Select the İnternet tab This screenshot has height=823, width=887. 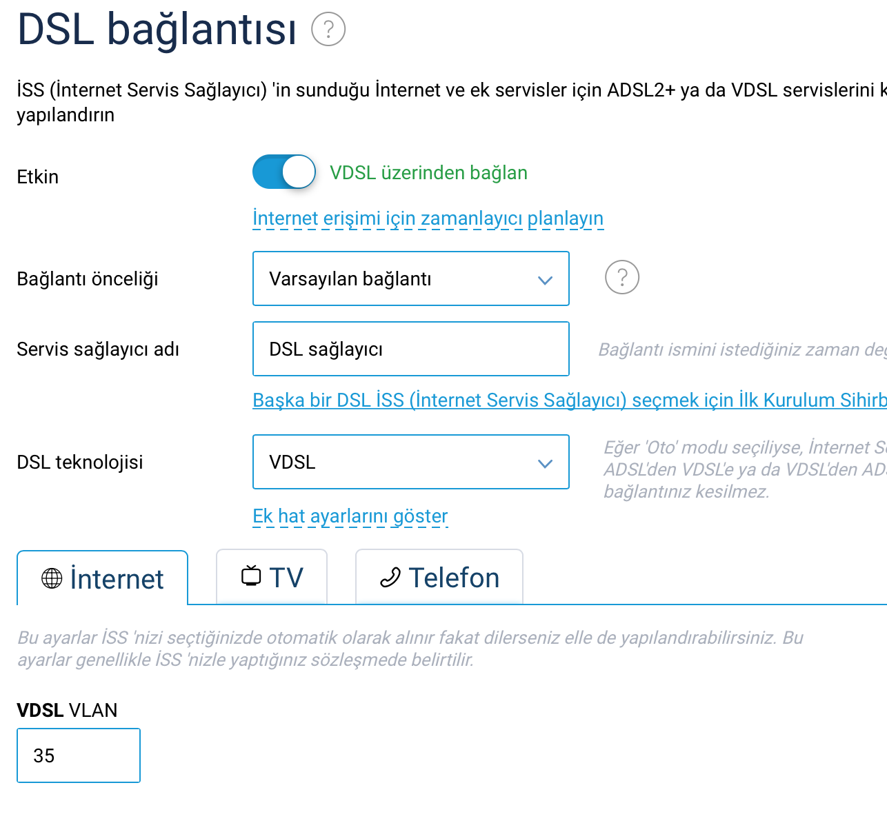(x=102, y=578)
